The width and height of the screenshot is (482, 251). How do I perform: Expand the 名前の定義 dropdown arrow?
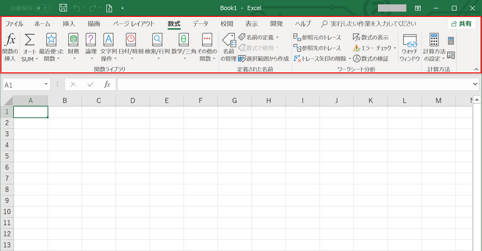click(277, 37)
